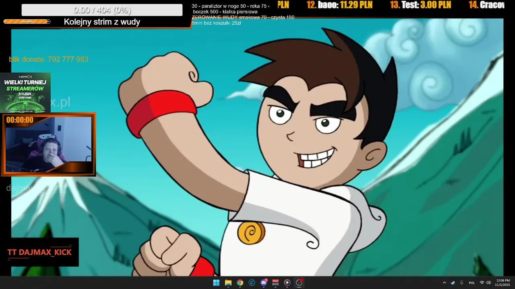Image resolution: width=515 pixels, height=289 pixels.
Task: Open the media player taskbar icon
Action: (x=287, y=283)
